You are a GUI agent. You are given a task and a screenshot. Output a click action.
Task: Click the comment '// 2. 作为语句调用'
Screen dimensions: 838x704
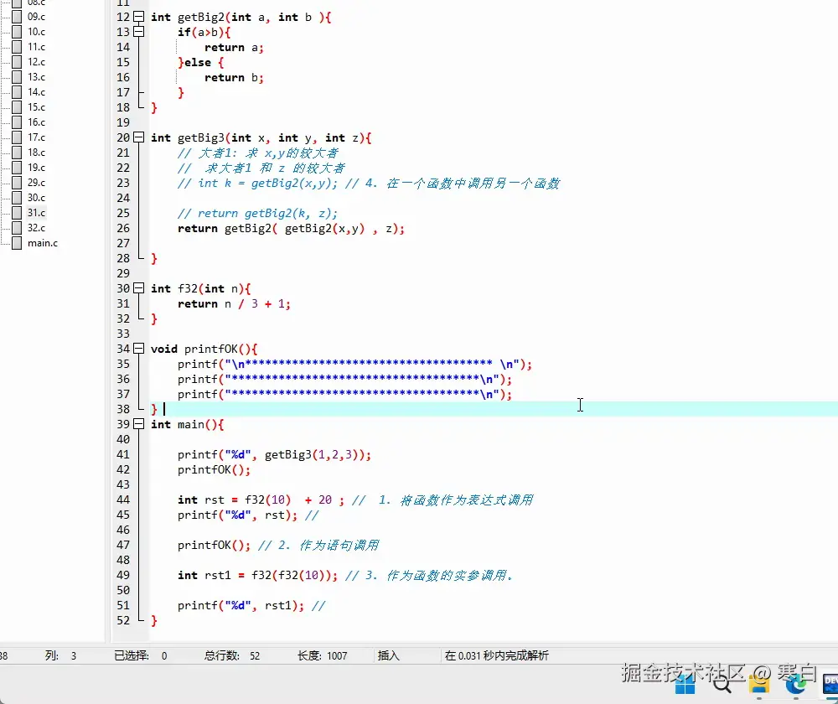click(x=318, y=546)
